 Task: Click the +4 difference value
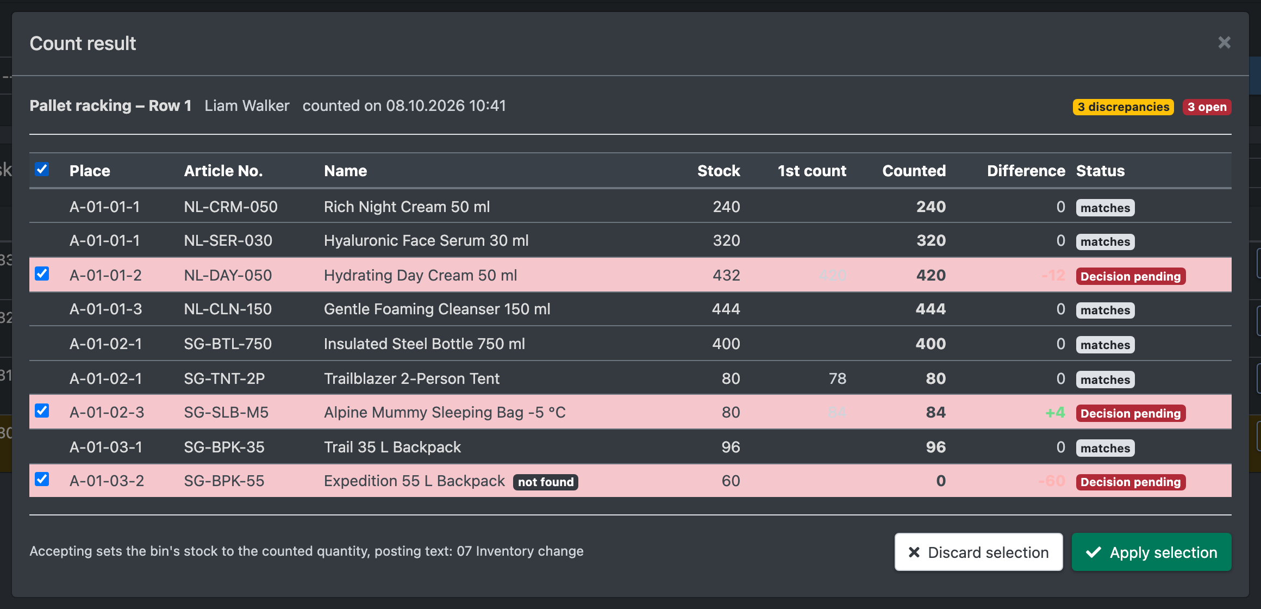tap(1055, 412)
